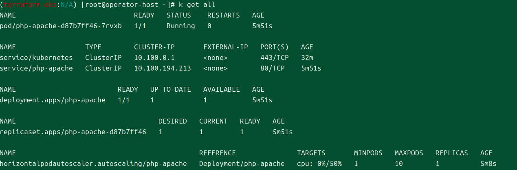This screenshot has width=517, height=170.
Task: Select service/php-apache row name
Action: [x=36, y=68]
